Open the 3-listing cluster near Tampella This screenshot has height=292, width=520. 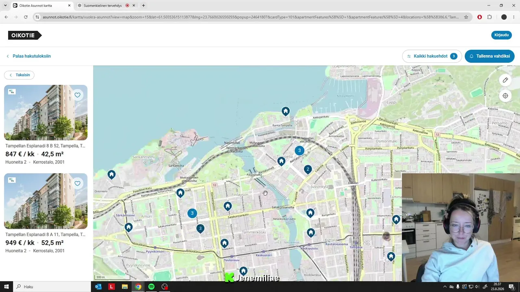(x=299, y=150)
